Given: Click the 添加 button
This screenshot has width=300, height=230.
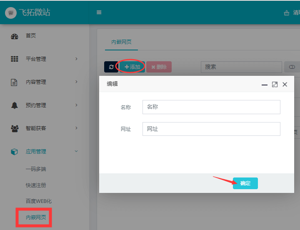Looking at the screenshot, I should pos(132,67).
